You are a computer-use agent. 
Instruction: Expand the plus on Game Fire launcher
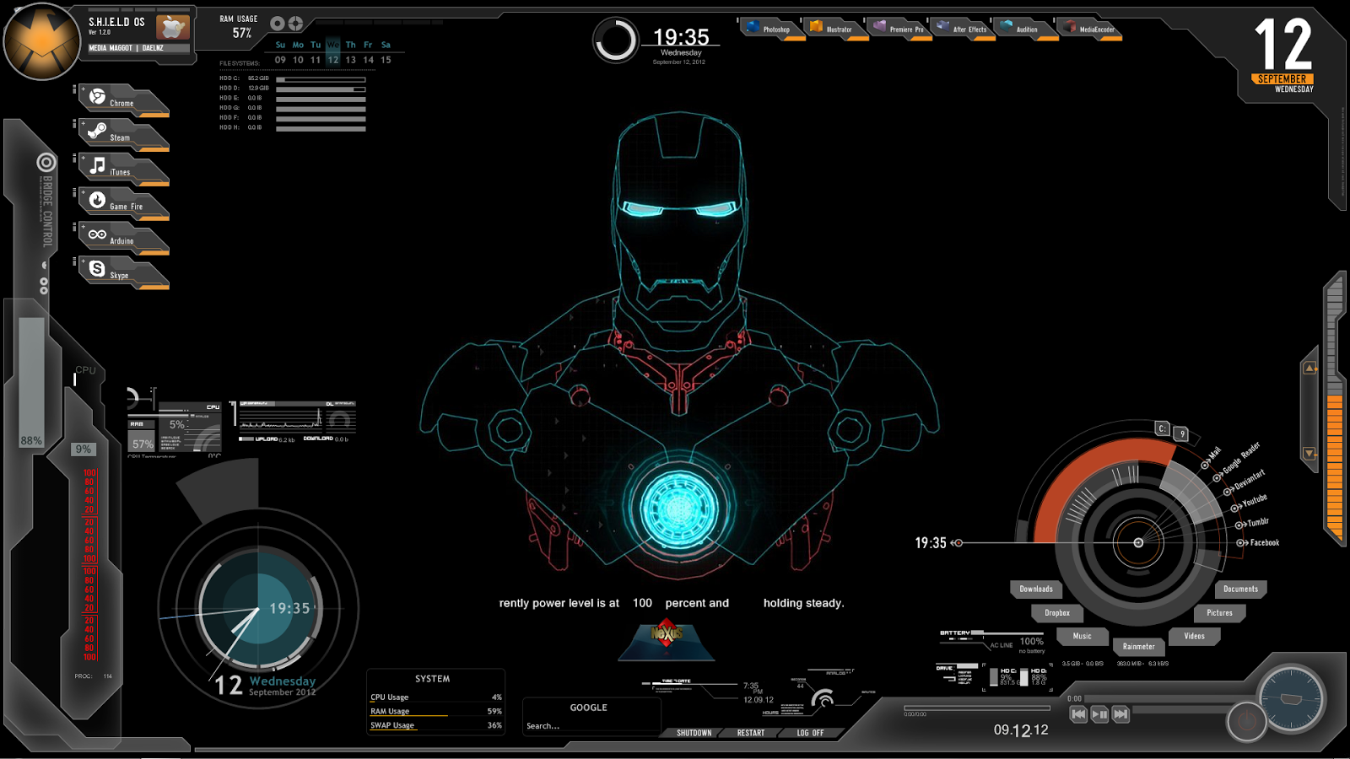[83, 192]
